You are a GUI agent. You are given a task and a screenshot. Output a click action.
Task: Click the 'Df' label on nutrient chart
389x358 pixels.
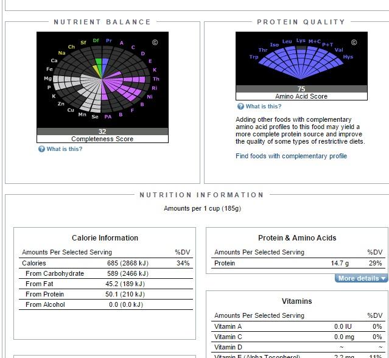(x=96, y=40)
